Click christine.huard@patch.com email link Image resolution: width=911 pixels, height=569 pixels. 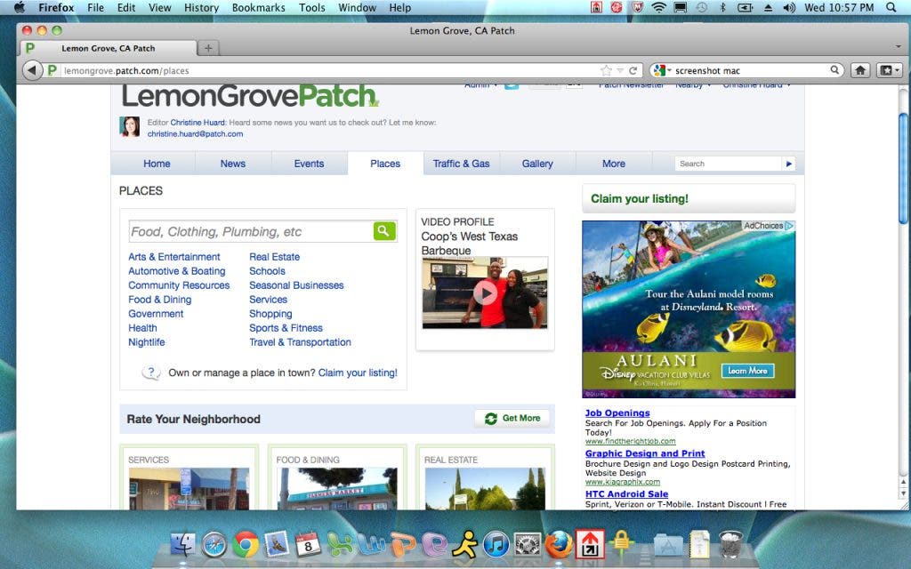point(195,133)
